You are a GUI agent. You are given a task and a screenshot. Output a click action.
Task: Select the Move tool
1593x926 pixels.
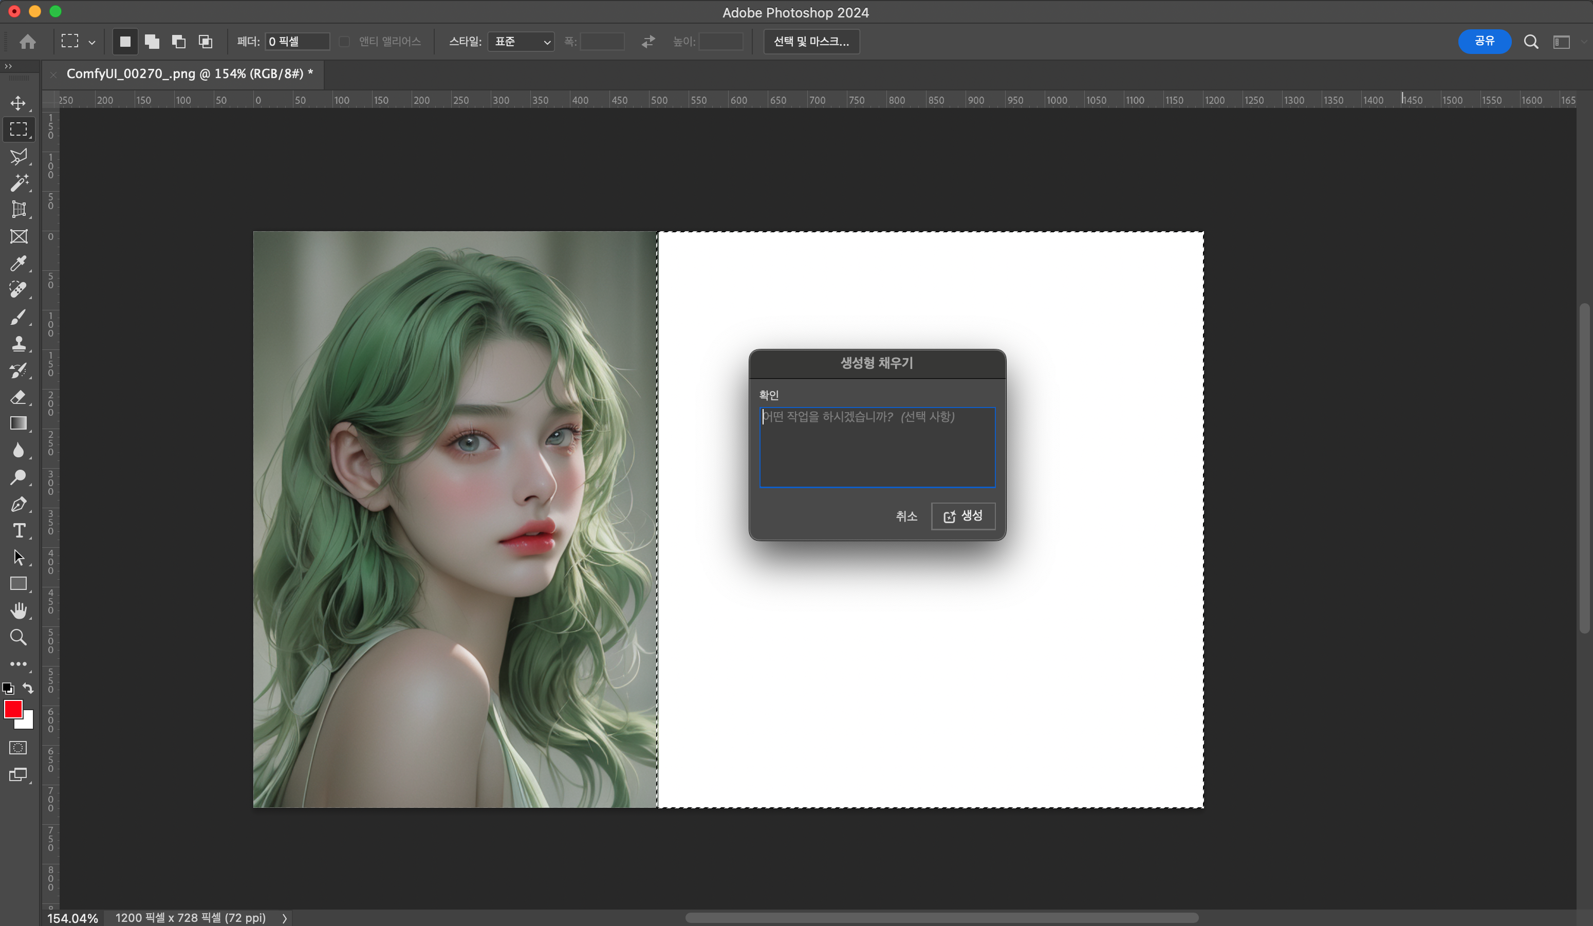[18, 103]
